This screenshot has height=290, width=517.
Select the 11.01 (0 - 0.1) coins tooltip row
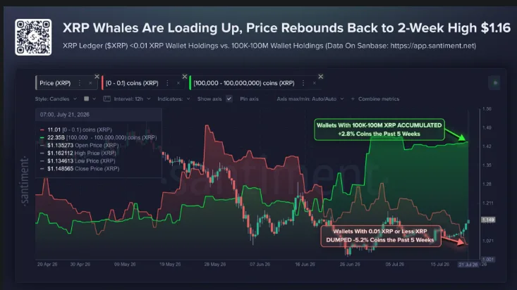[76, 130]
